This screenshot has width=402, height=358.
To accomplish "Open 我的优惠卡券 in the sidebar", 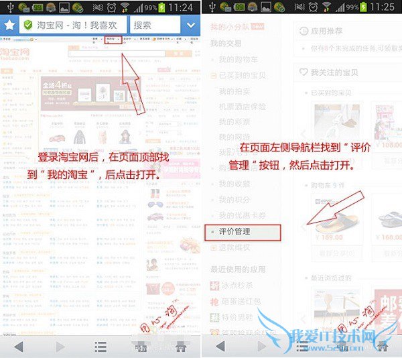I will pos(242,215).
